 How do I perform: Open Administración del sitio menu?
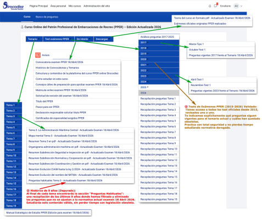(x=97, y=6)
